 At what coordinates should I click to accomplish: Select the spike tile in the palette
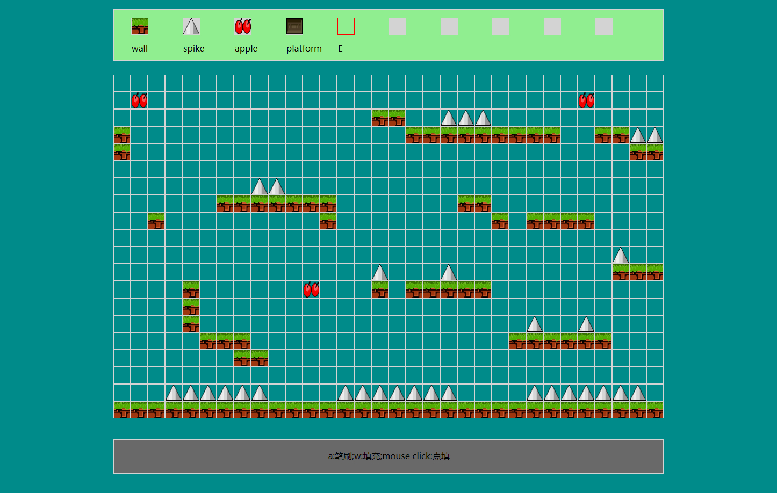coord(191,26)
